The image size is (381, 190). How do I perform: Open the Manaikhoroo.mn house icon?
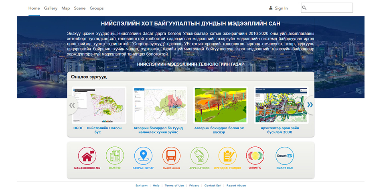point(87,156)
